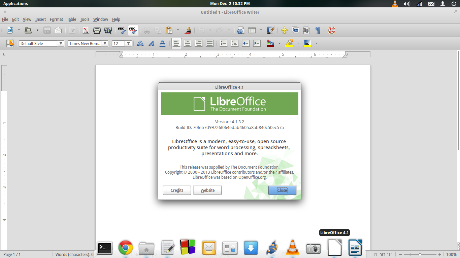This screenshot has width=460, height=258.
Task: Toggle Underline formatting
Action: coord(162,43)
